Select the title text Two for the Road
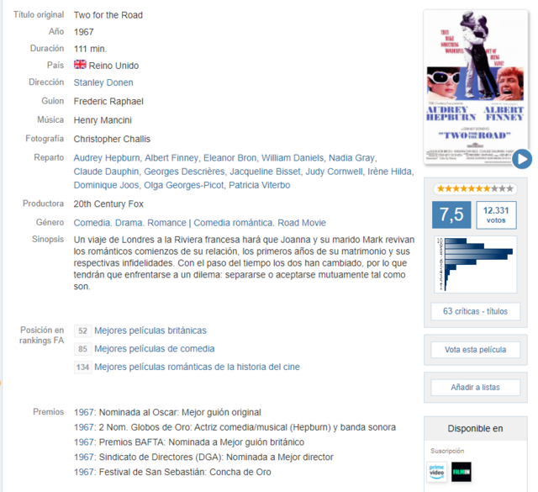The width and height of the screenshot is (538, 492). pos(108,15)
